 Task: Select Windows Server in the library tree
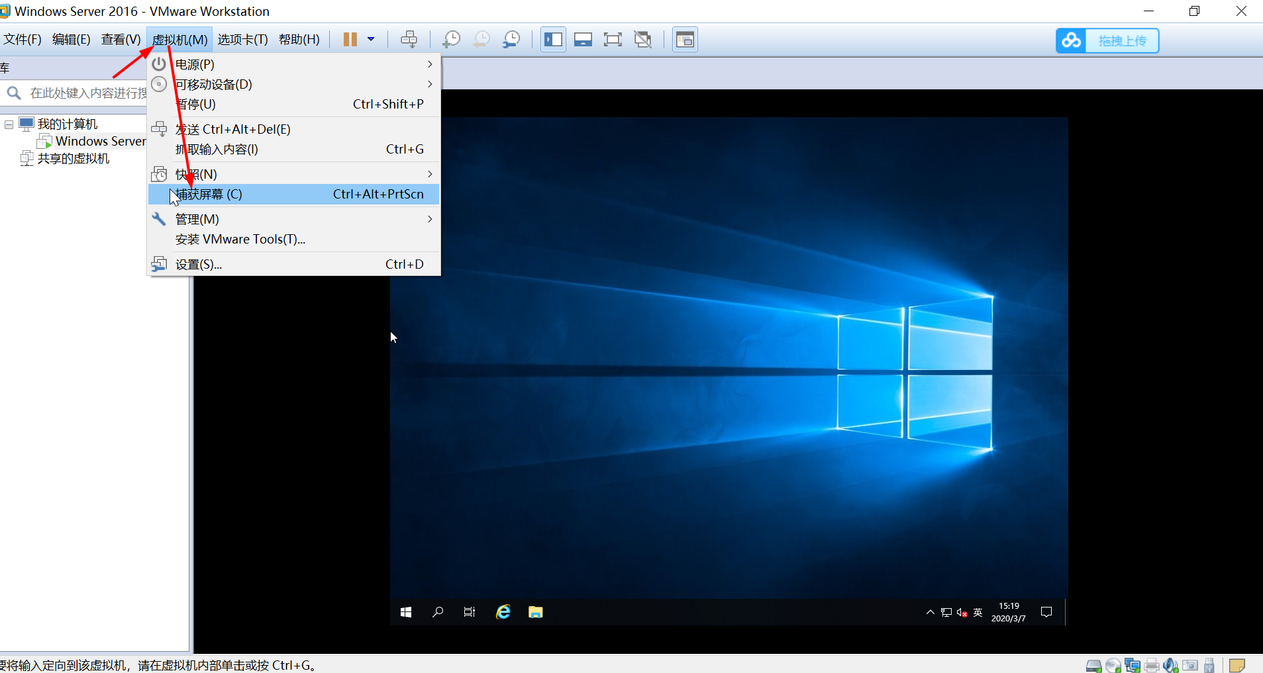coord(101,141)
